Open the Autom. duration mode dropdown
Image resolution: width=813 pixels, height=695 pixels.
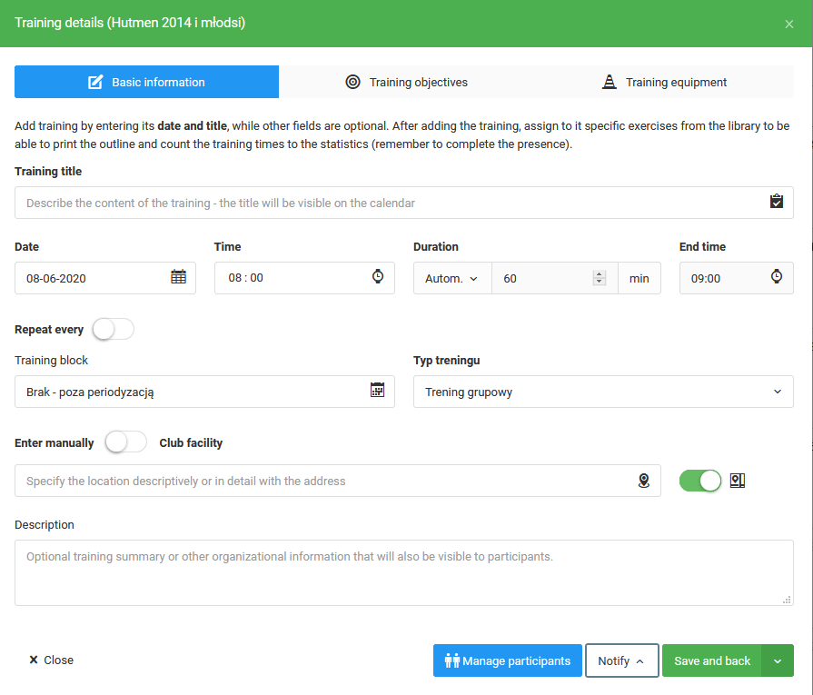451,278
